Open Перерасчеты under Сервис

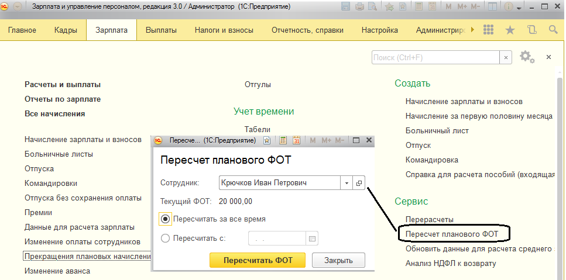tap(430, 219)
